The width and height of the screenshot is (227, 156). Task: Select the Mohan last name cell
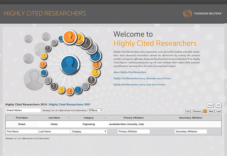tap(54, 124)
